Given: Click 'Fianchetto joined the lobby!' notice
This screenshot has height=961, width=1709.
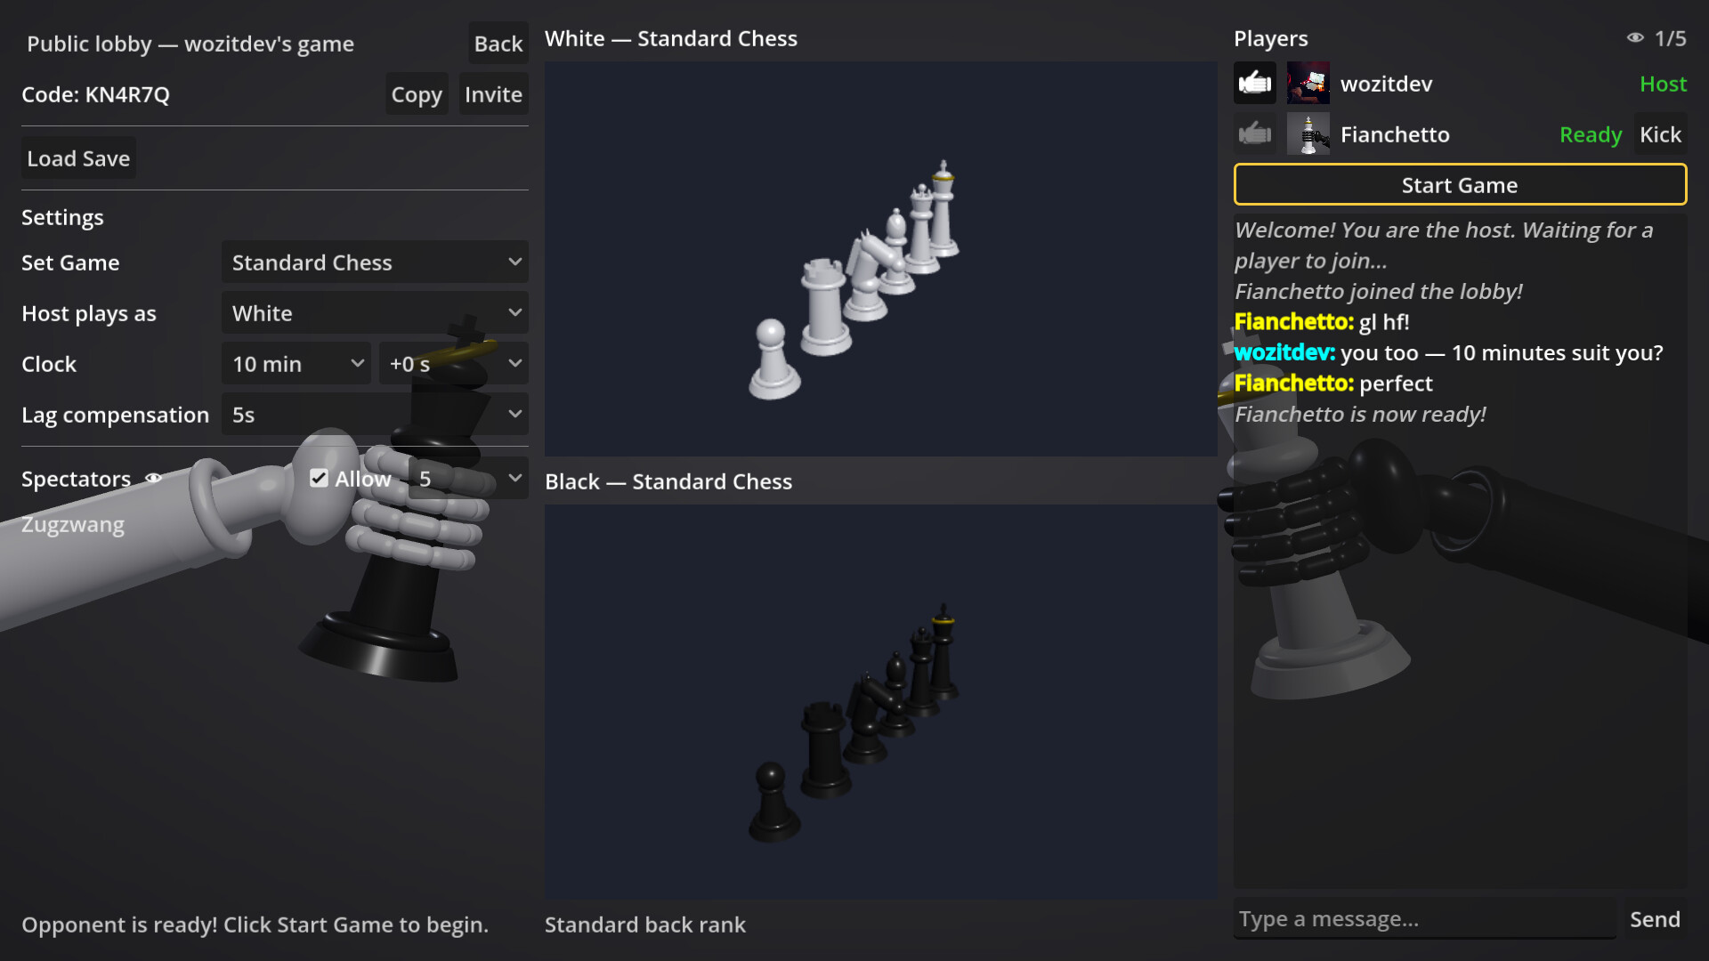Looking at the screenshot, I should coord(1378,292).
